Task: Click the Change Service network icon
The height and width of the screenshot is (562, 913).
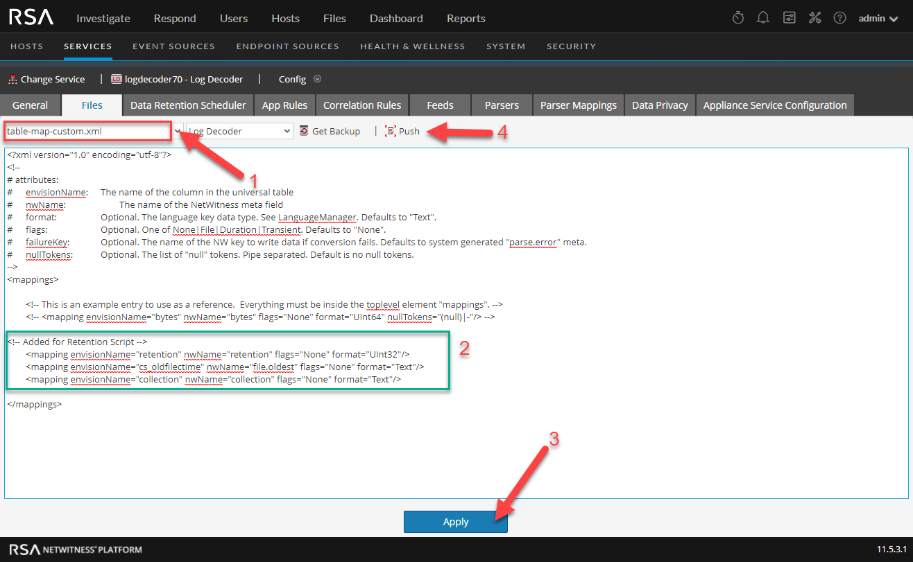Action: pos(12,80)
